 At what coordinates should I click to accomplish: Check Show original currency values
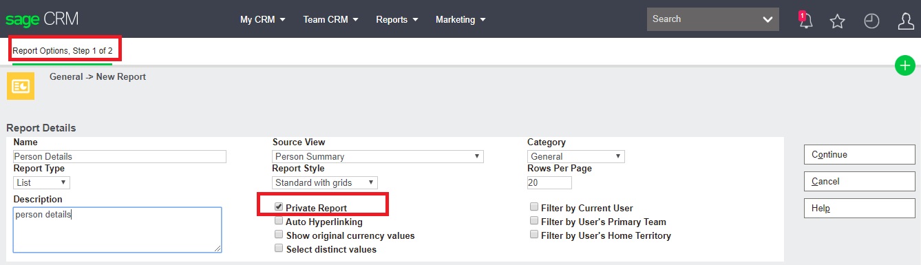[278, 235]
